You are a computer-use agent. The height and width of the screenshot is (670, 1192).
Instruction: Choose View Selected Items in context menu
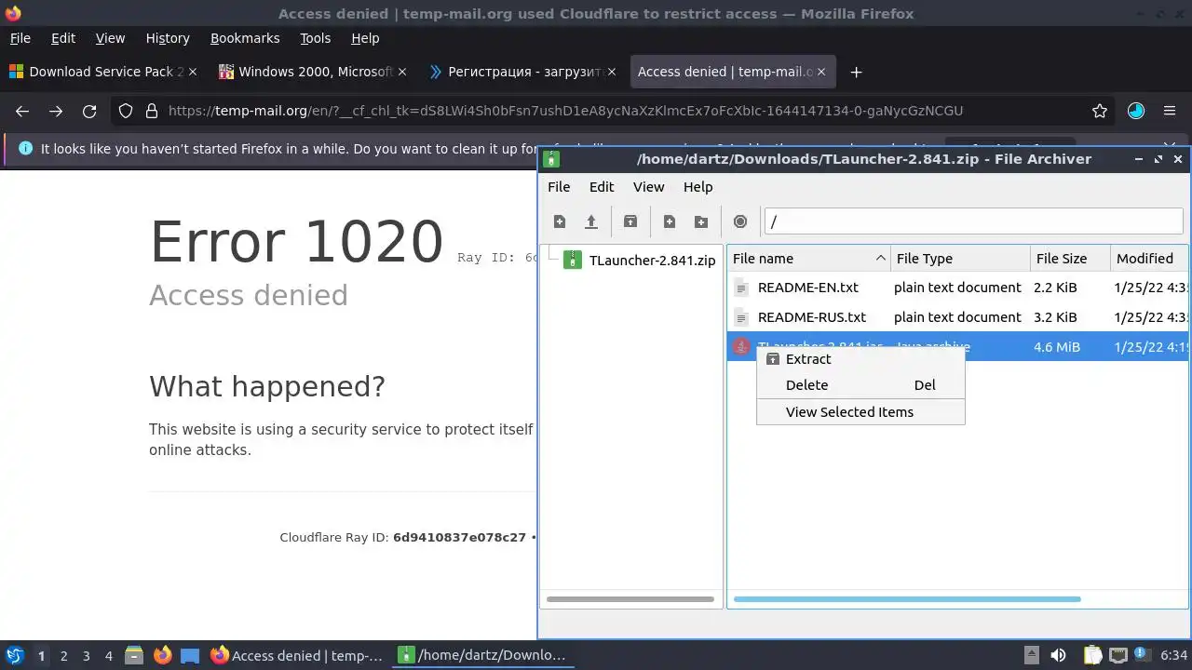[x=860, y=411]
